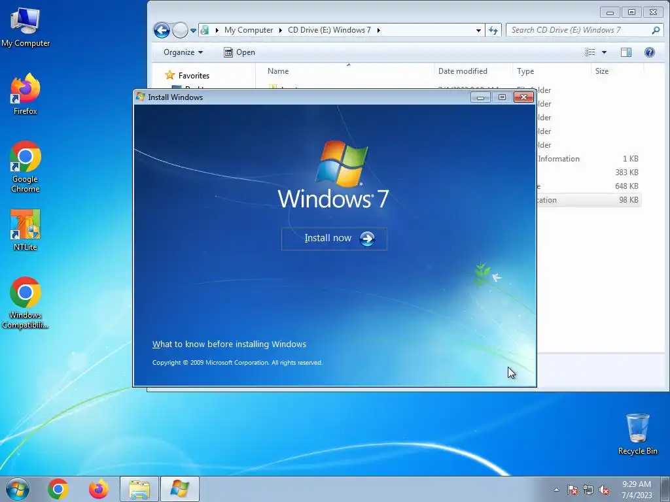Open the muted volume tray icon

tap(604, 490)
